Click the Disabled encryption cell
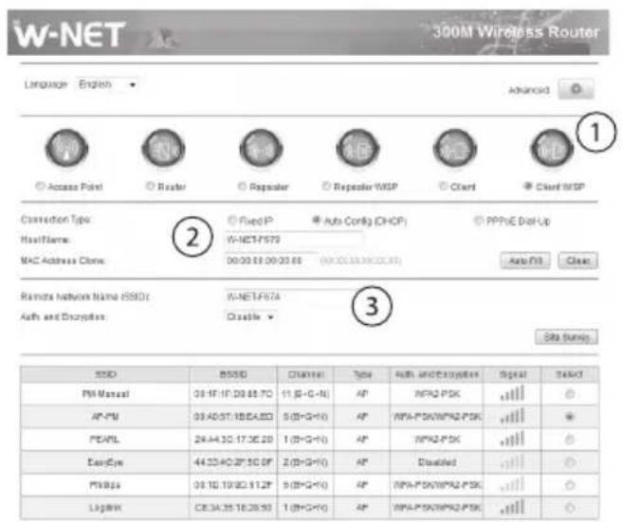This screenshot has height=522, width=622. click(437, 462)
